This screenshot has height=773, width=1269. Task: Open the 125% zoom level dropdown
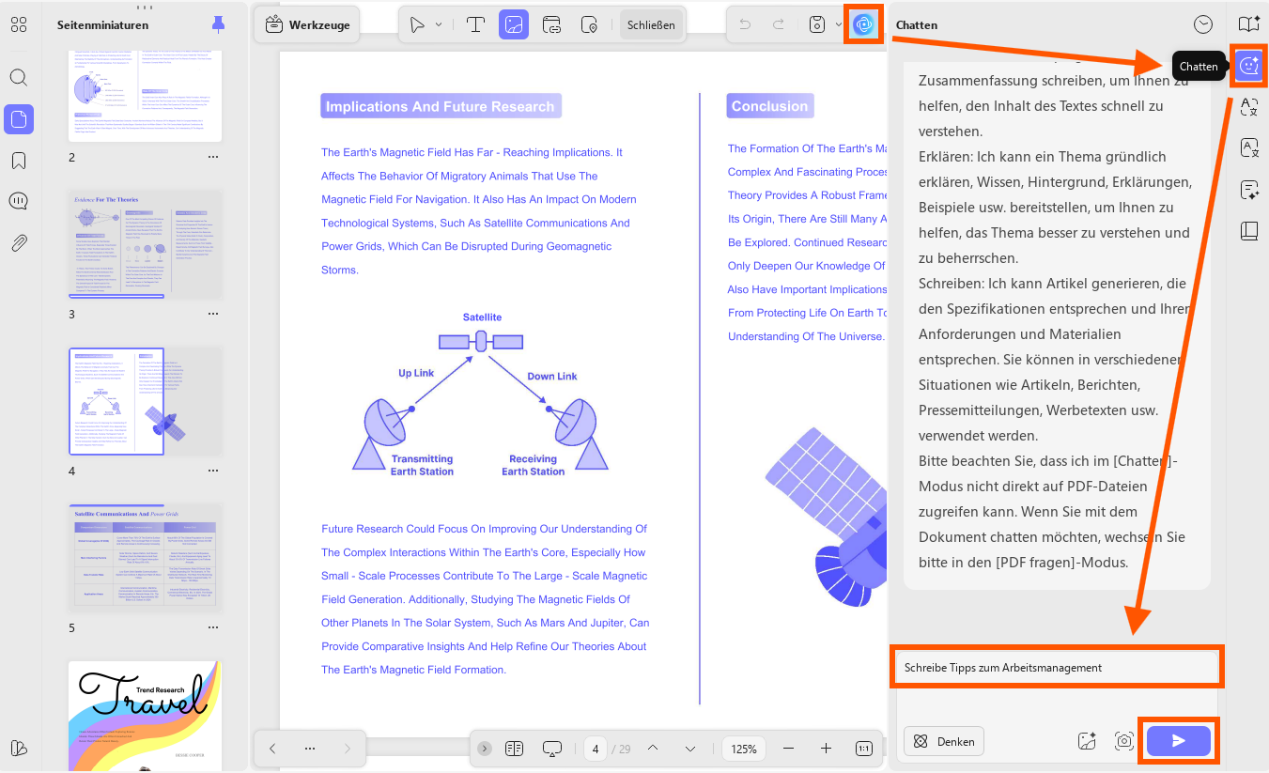[744, 749]
